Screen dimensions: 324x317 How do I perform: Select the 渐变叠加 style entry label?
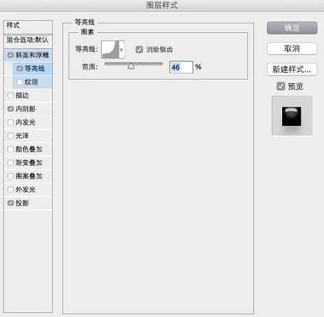pyautogui.click(x=29, y=162)
